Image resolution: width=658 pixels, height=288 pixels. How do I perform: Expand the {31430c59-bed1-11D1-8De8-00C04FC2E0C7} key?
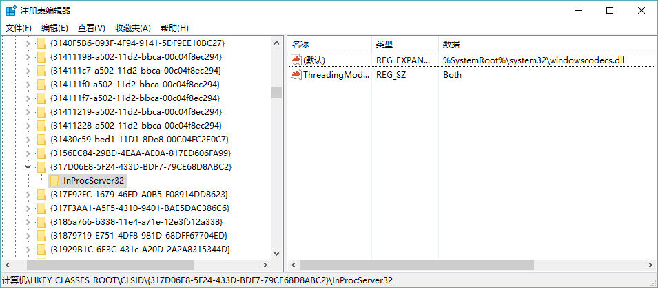point(28,140)
